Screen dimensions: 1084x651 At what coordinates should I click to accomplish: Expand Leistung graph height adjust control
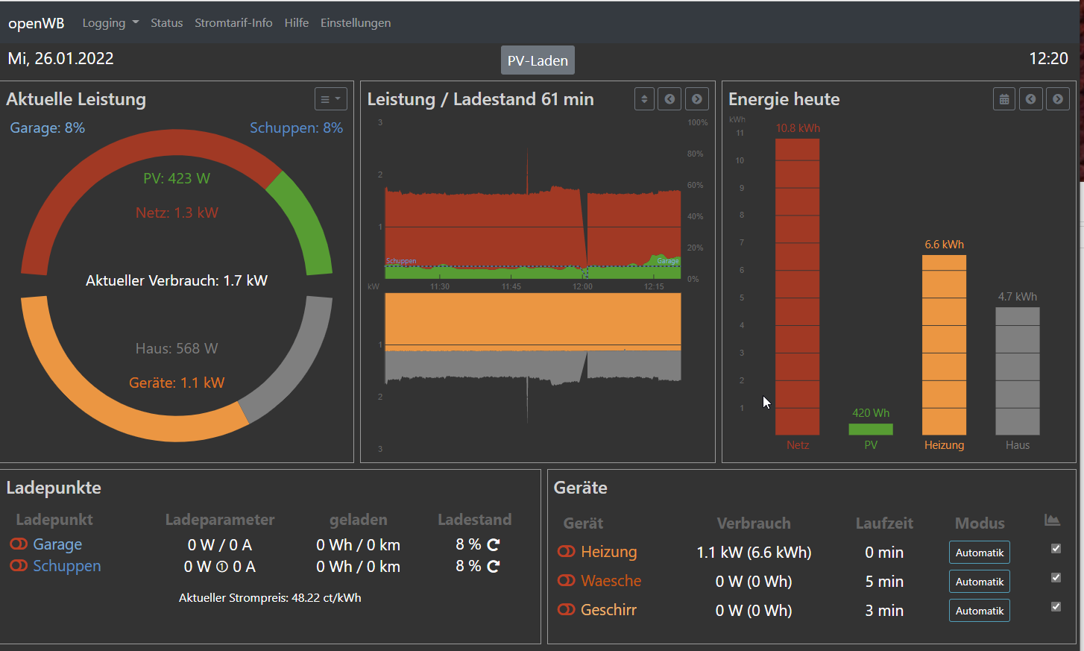point(644,99)
